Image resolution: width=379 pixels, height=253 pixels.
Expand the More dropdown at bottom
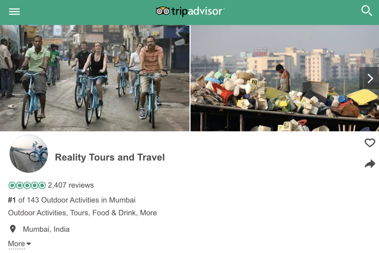[20, 244]
